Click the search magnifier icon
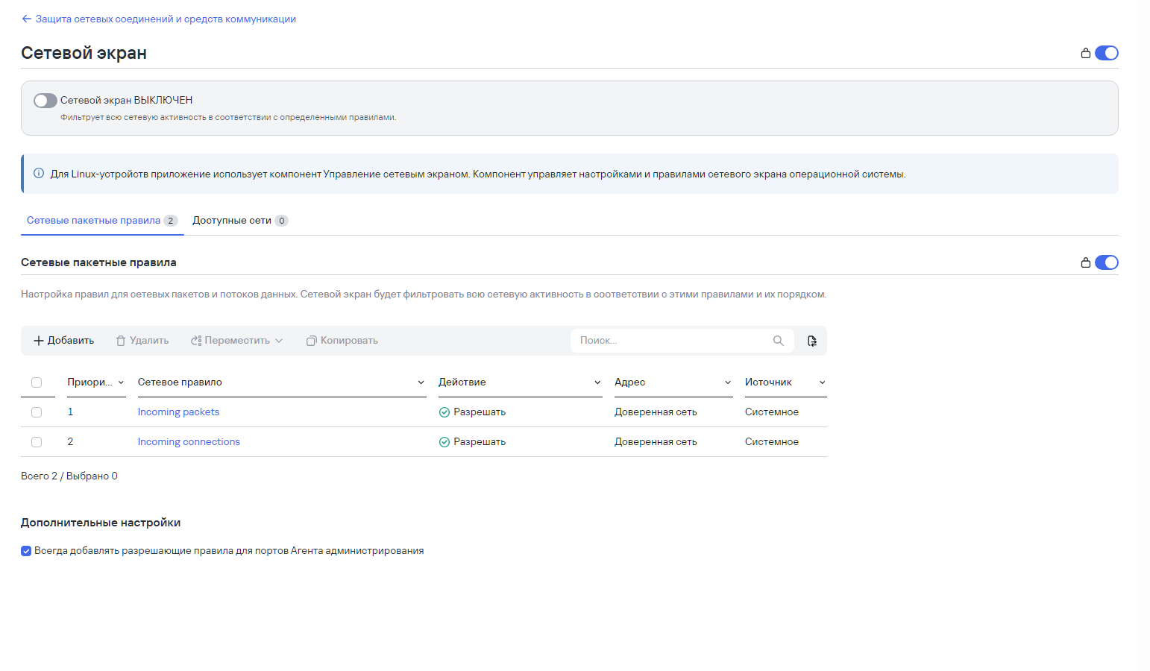 pyautogui.click(x=779, y=341)
